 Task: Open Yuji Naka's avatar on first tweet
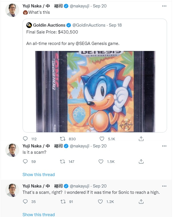12,10
